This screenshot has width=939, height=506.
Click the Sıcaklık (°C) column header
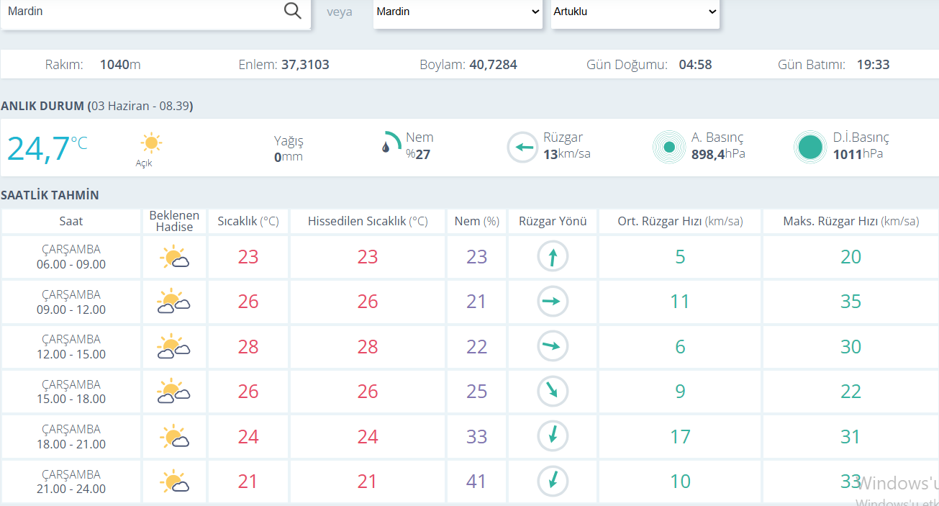pos(248,222)
